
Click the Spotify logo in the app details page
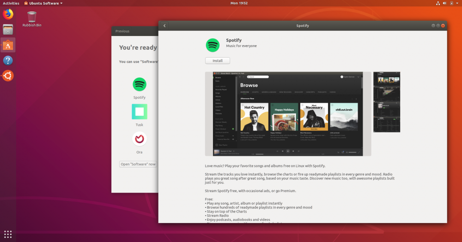coord(213,45)
